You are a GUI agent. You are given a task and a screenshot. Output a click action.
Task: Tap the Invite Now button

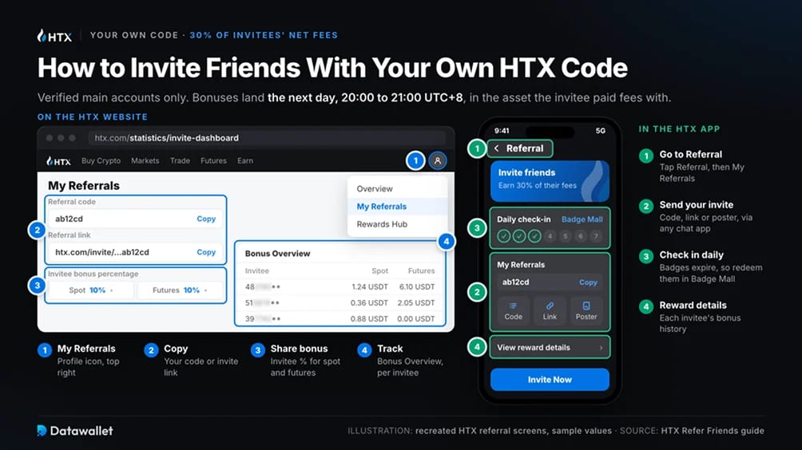[x=550, y=380]
